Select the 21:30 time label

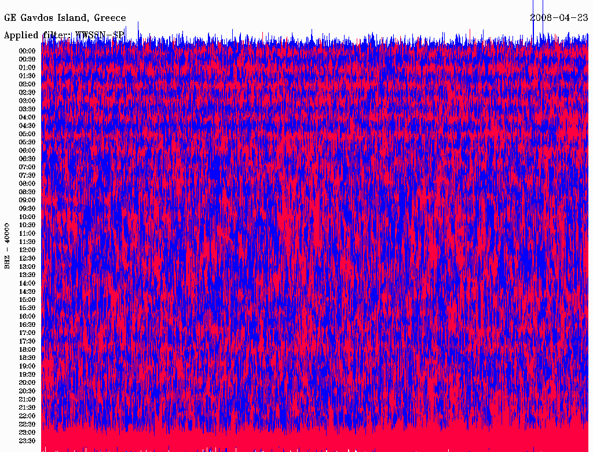27,408
